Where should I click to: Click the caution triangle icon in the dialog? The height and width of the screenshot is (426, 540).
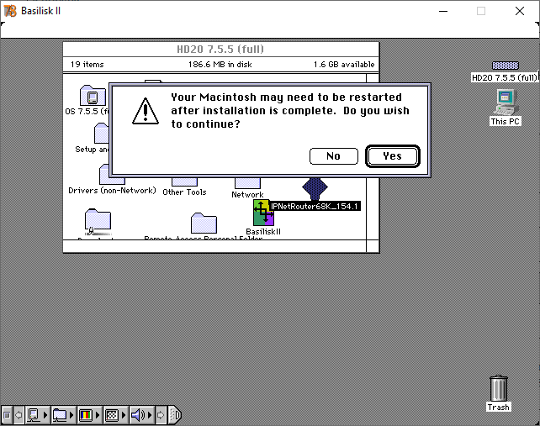[146, 111]
